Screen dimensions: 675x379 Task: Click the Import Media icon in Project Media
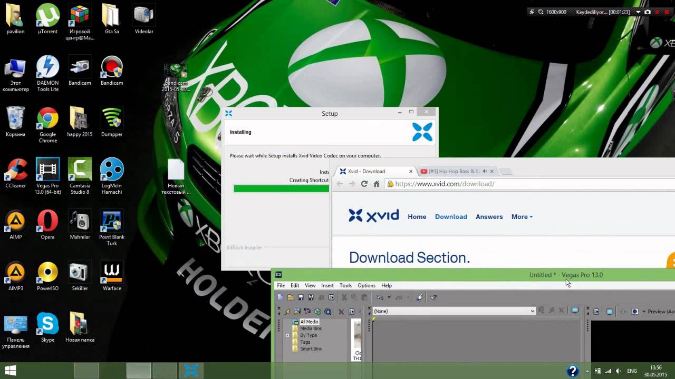(287, 312)
